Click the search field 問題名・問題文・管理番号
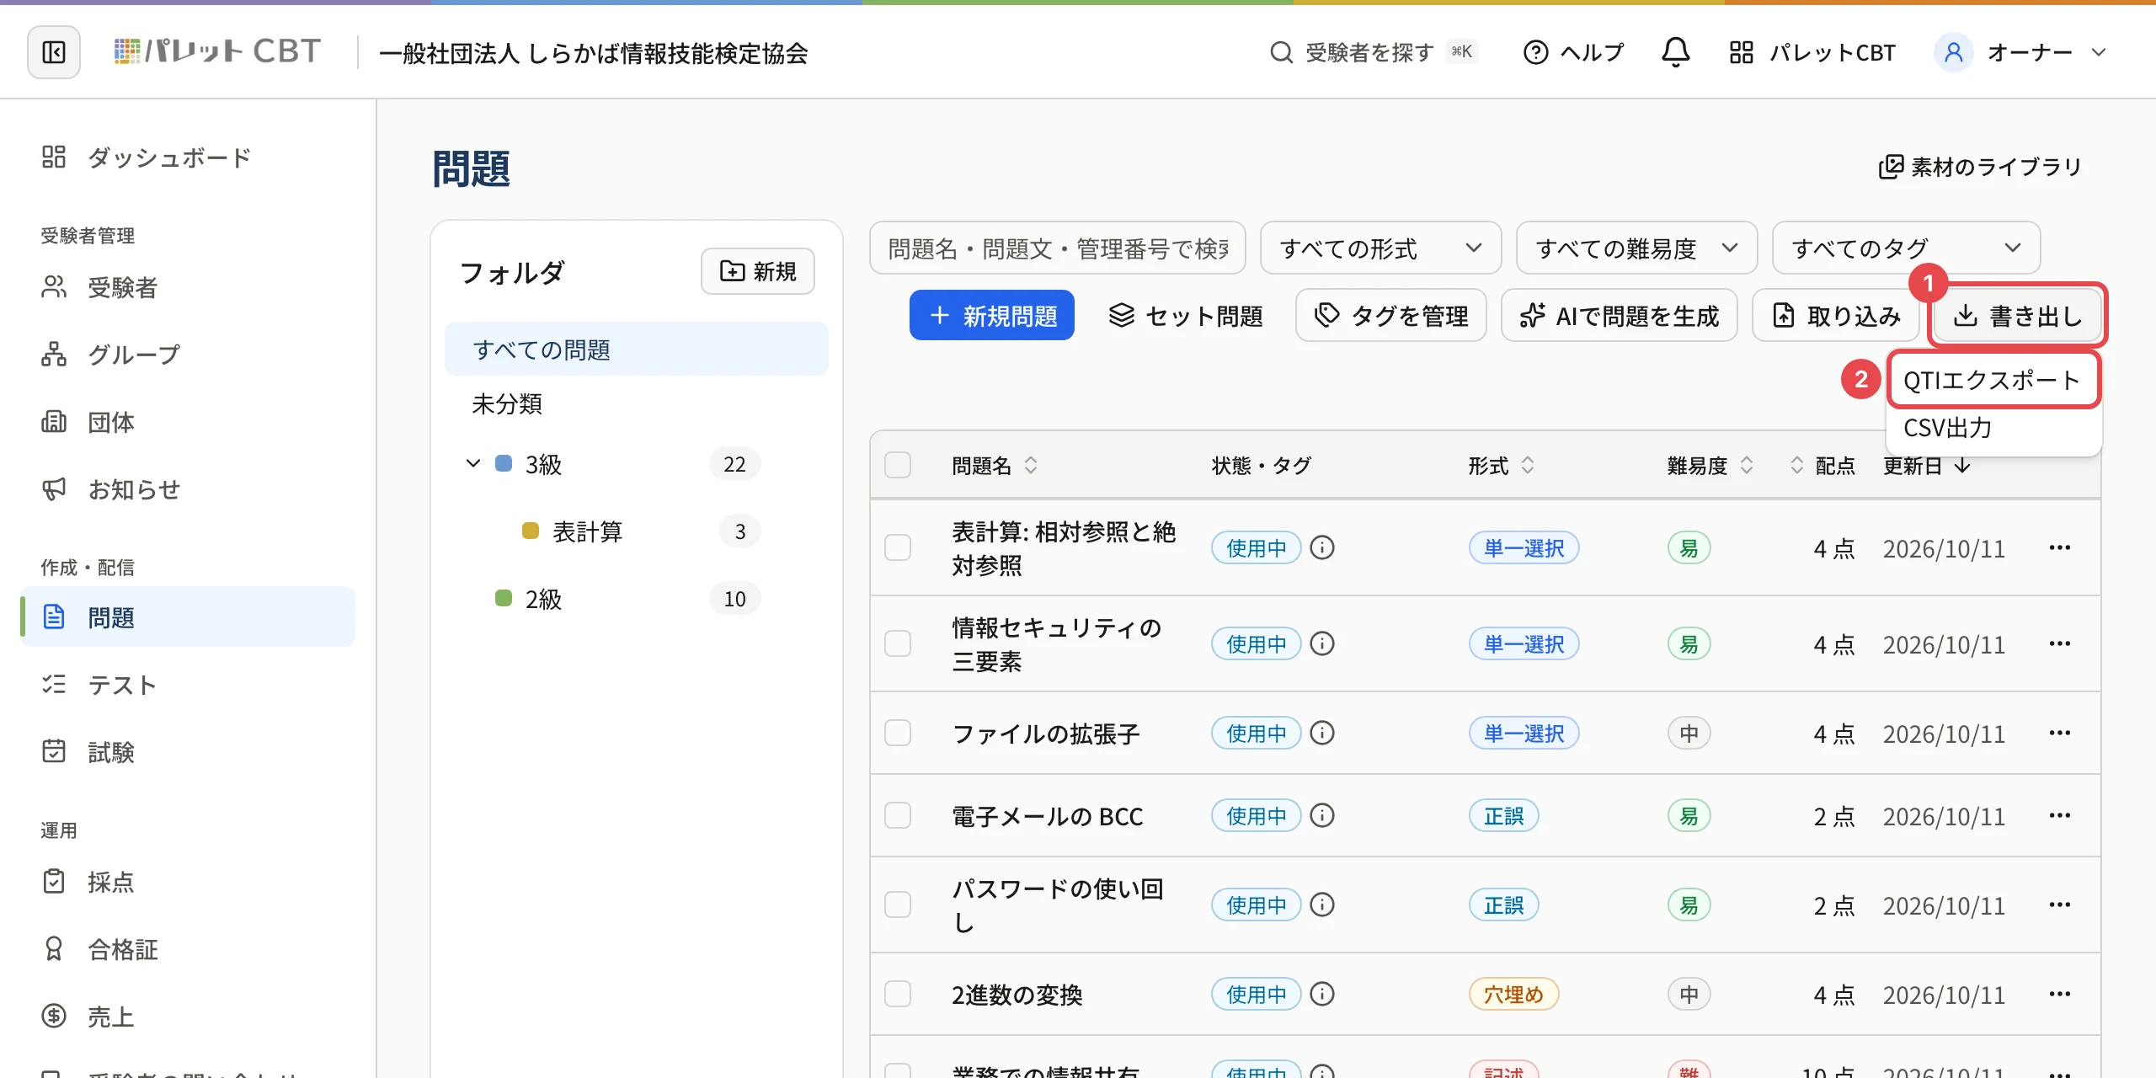Screen dimensions: 2156x1078 point(1057,248)
